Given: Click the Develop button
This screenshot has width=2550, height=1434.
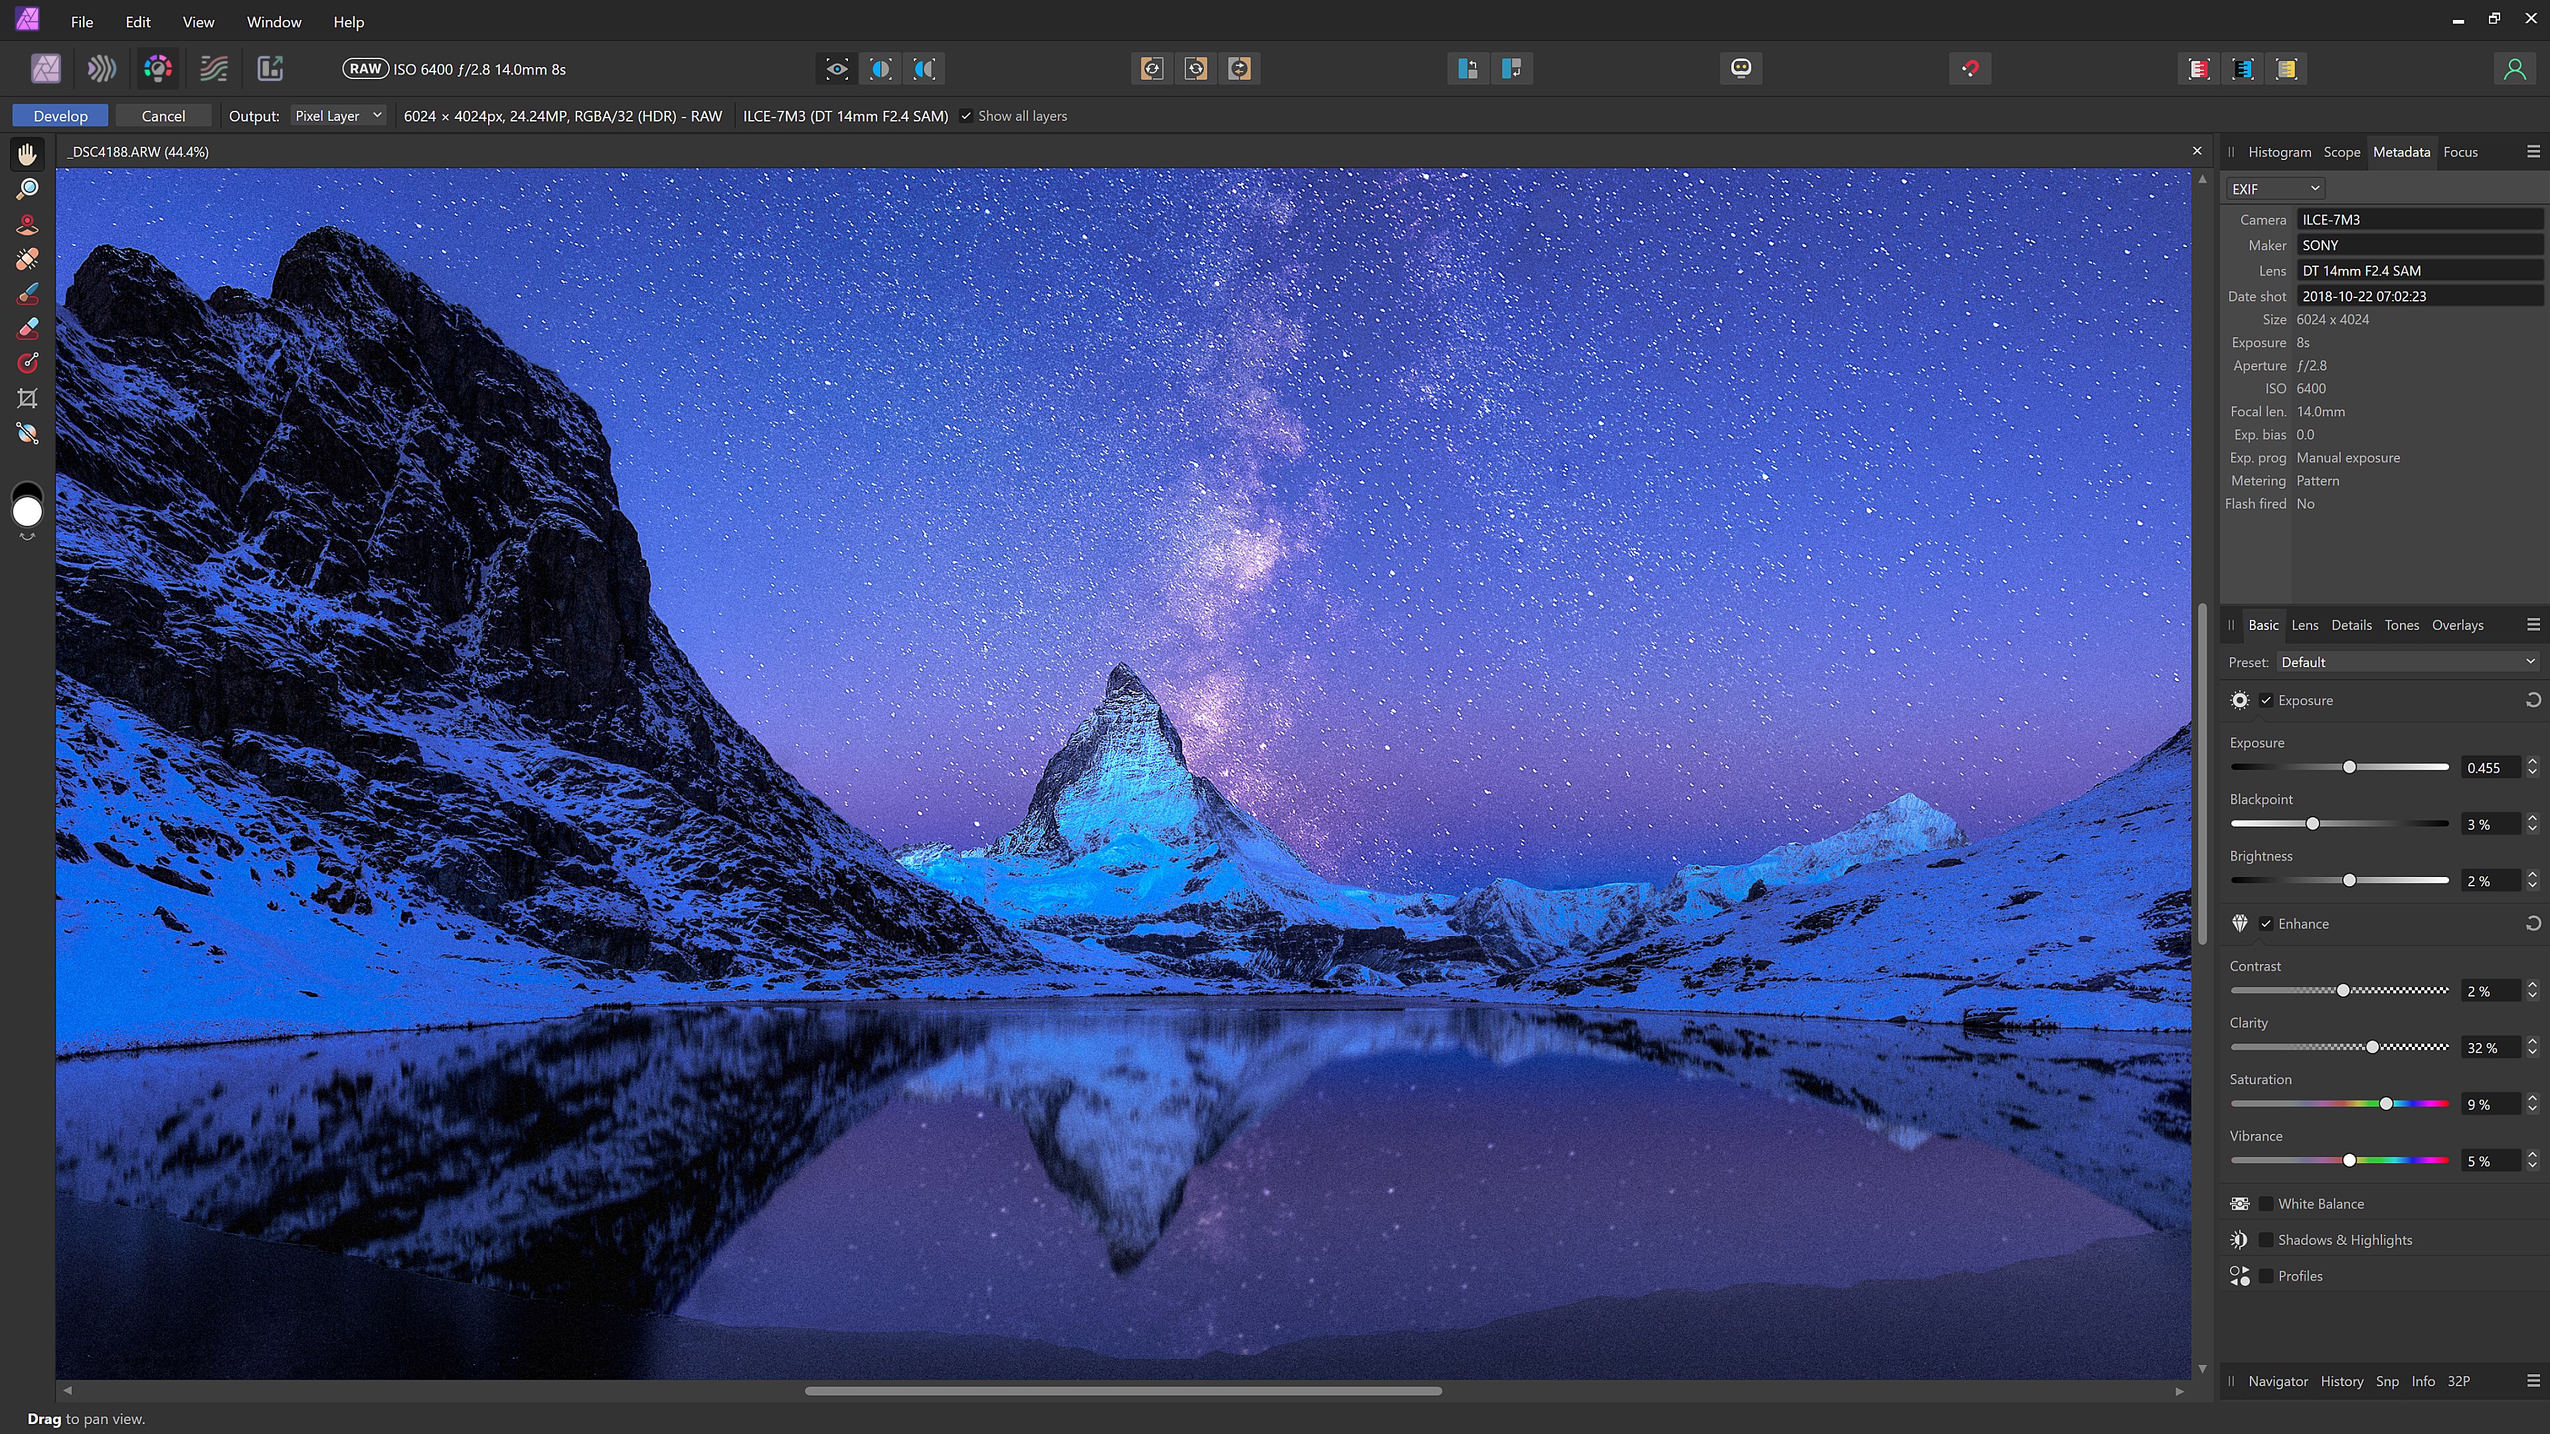Looking at the screenshot, I should click(59, 116).
